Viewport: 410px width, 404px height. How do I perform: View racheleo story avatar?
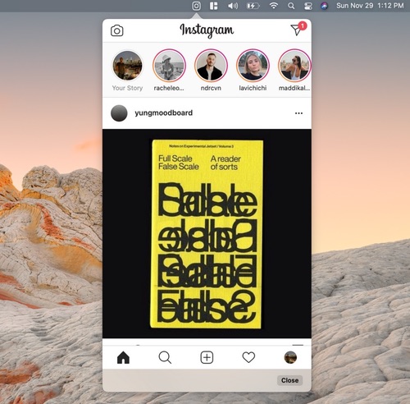[169, 66]
